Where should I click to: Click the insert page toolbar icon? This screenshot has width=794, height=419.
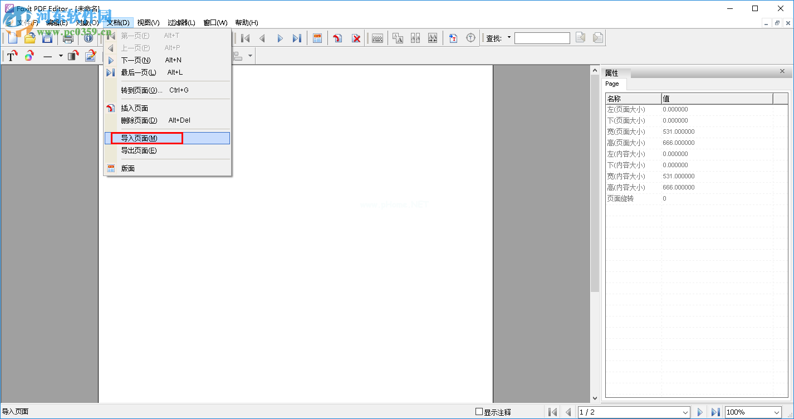pos(337,38)
